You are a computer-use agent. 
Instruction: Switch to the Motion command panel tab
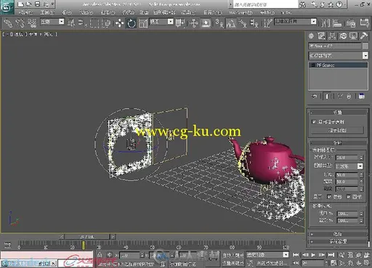343,36
